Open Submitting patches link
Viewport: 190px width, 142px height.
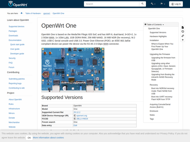(17, 79)
